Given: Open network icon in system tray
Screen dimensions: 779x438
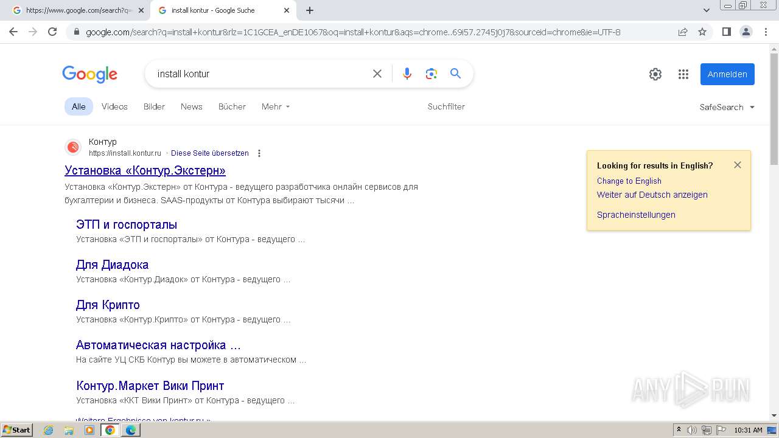Looking at the screenshot, I should click(x=706, y=430).
